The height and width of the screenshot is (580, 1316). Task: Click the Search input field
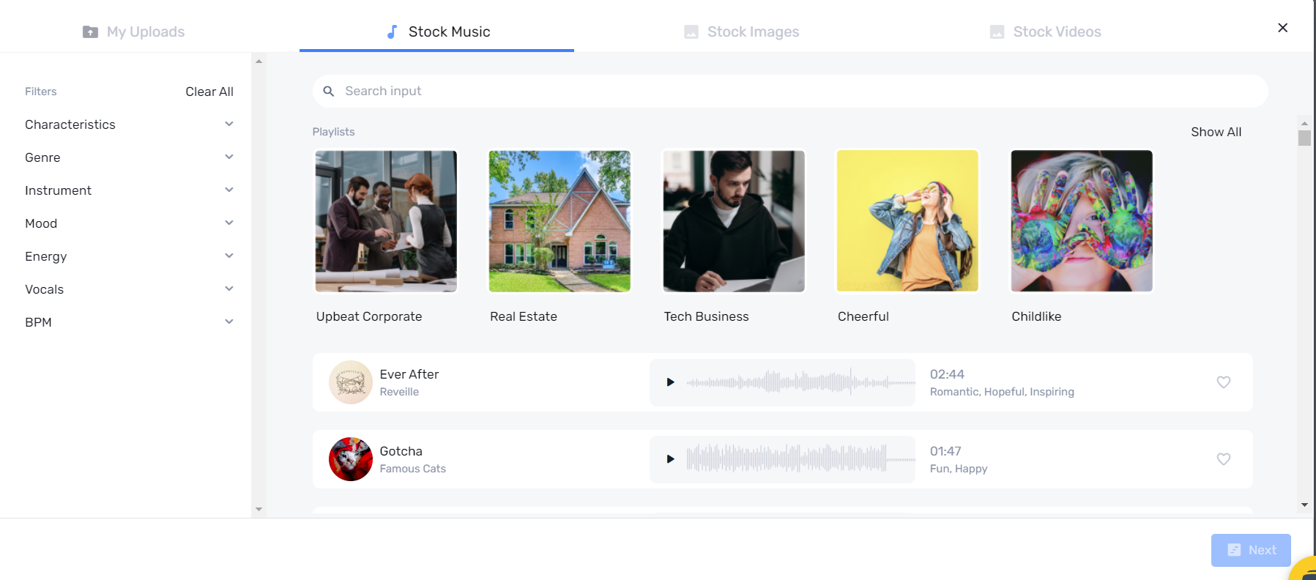[798, 92]
